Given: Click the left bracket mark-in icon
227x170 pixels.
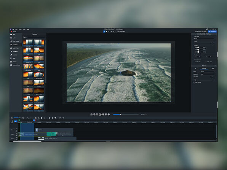Looking at the screenshot, I should coord(50,118).
